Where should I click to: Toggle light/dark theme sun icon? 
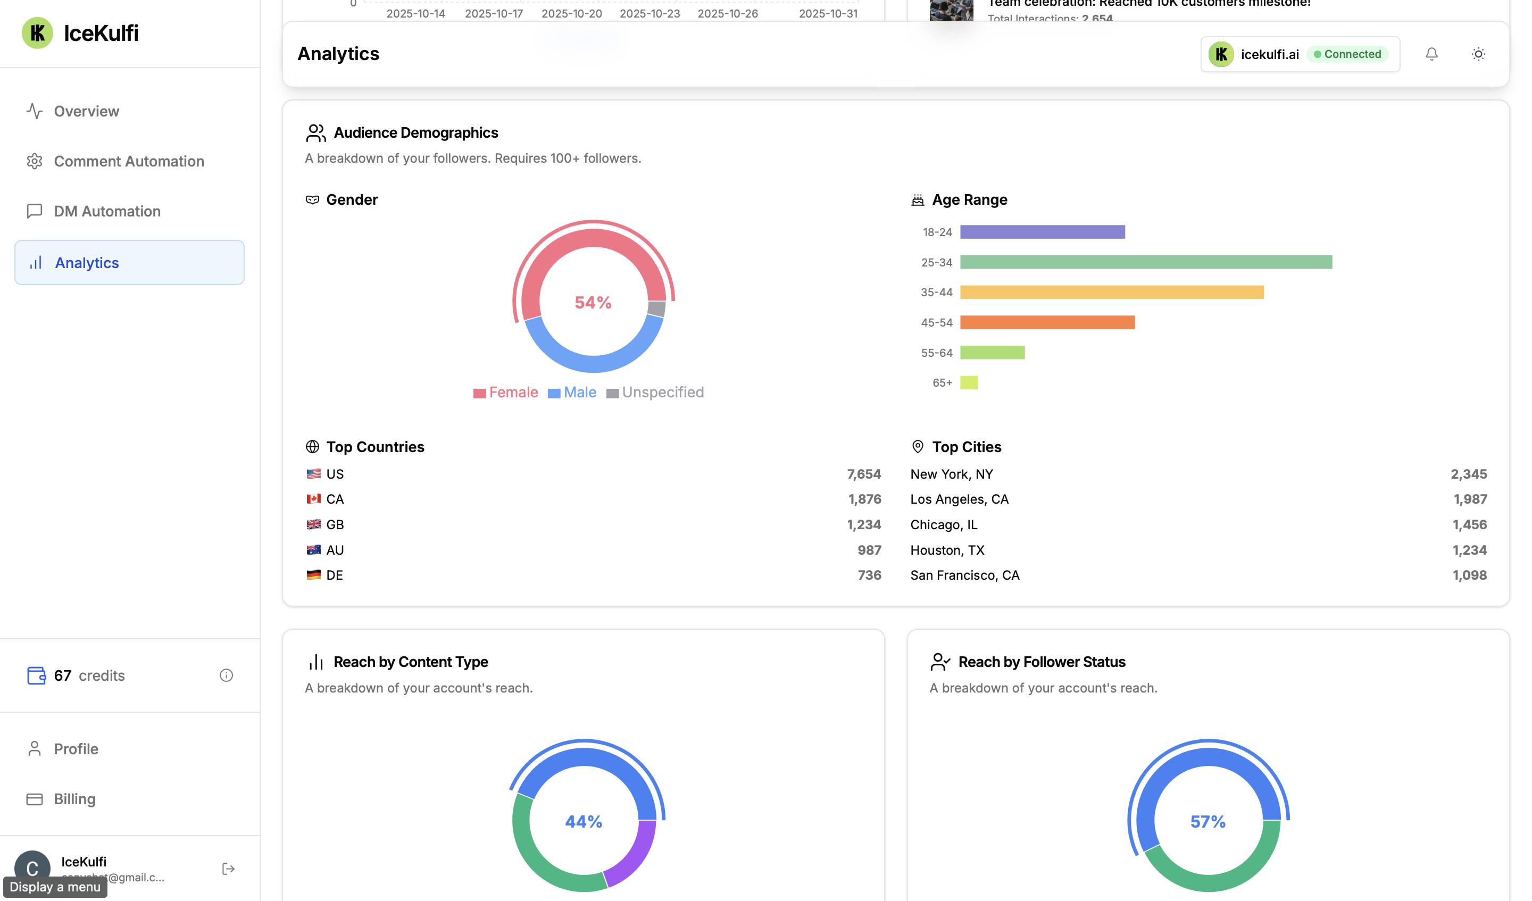pyautogui.click(x=1478, y=54)
